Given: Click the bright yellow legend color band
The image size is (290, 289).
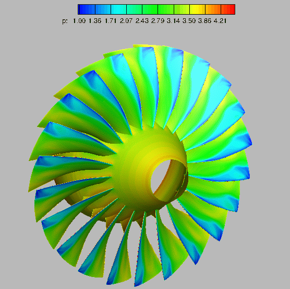Looking at the screenshot, I should [197, 9].
